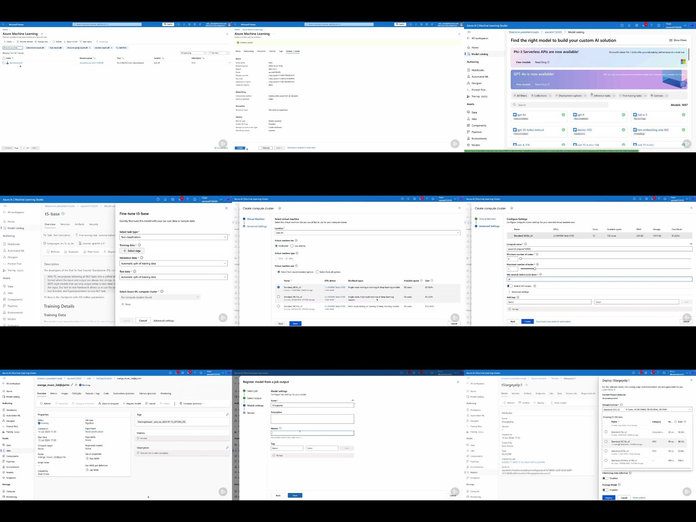Edit Tags with pencil icon on job page

(x=227, y=415)
